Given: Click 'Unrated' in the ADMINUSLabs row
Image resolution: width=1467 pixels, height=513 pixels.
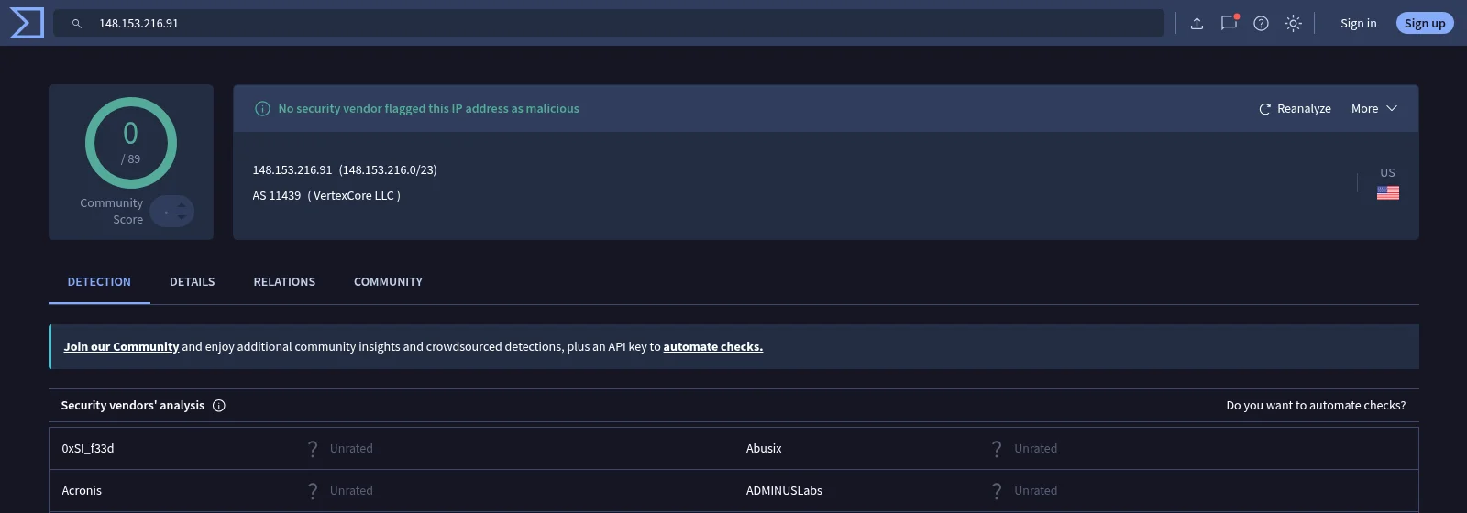Looking at the screenshot, I should coord(1036,490).
